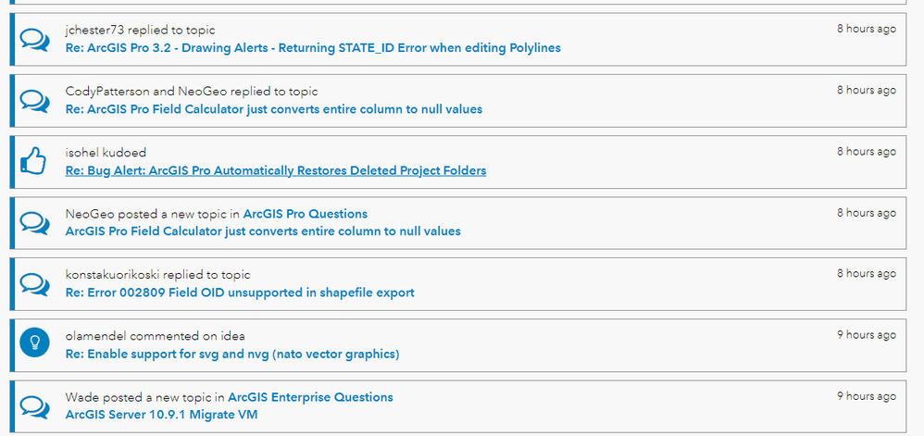This screenshot has width=924, height=436.
Task: Click "isohel kudoed" activity text
Action: pyautogui.click(x=106, y=153)
